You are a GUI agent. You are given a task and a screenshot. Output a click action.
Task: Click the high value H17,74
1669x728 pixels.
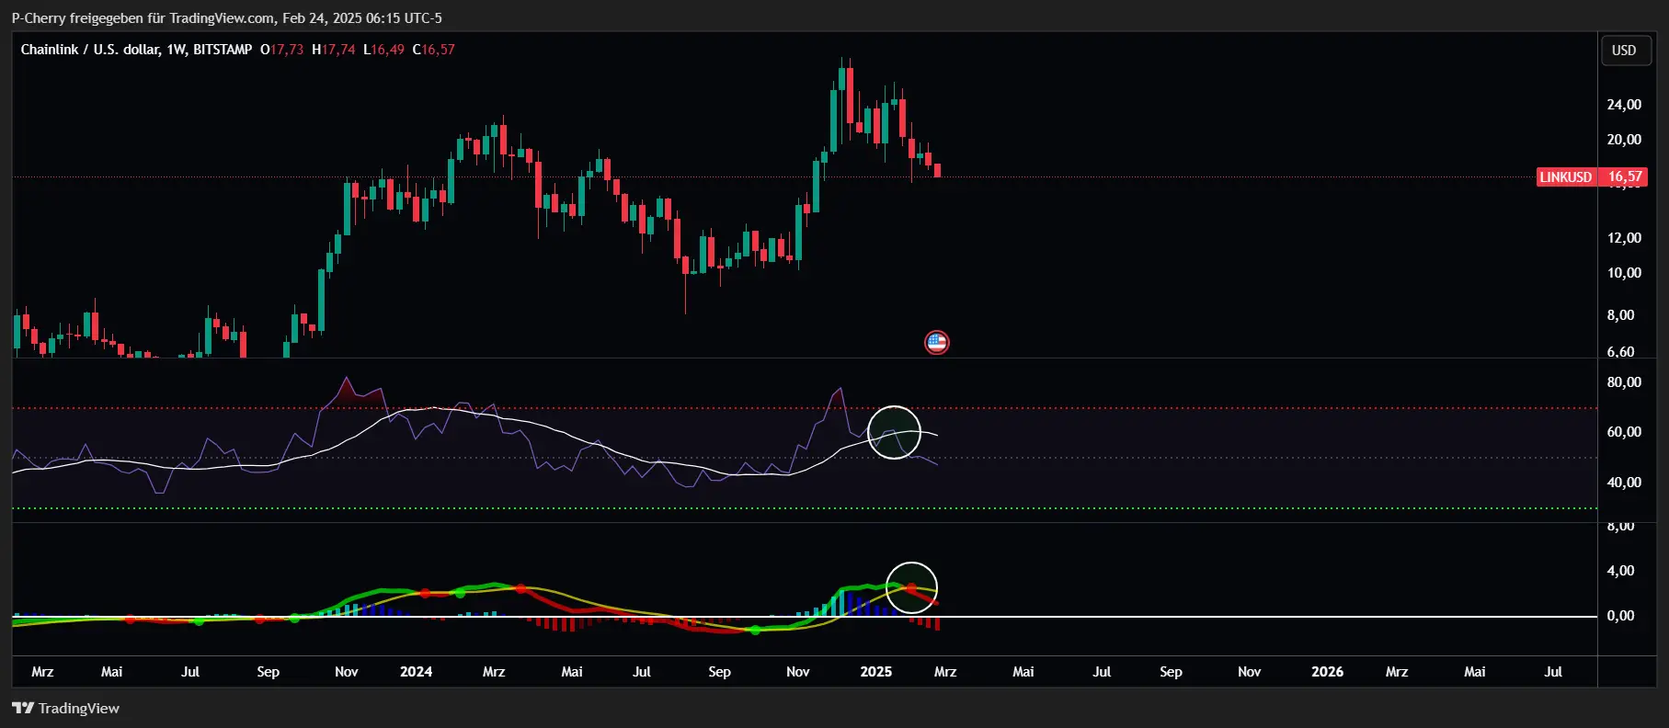point(333,50)
